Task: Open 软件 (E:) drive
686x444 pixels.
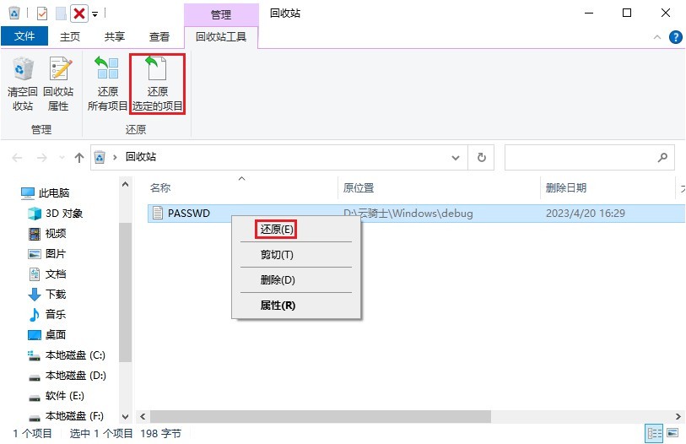Action: (56, 396)
